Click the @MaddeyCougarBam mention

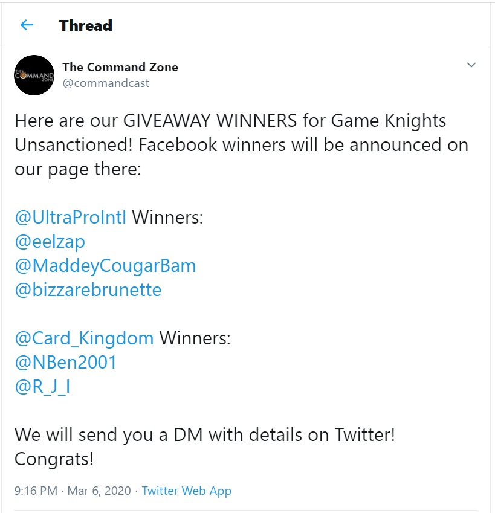coord(105,266)
